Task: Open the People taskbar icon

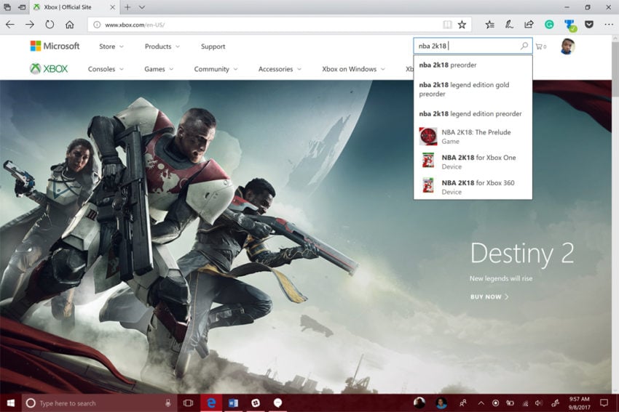Action: [x=462, y=403]
